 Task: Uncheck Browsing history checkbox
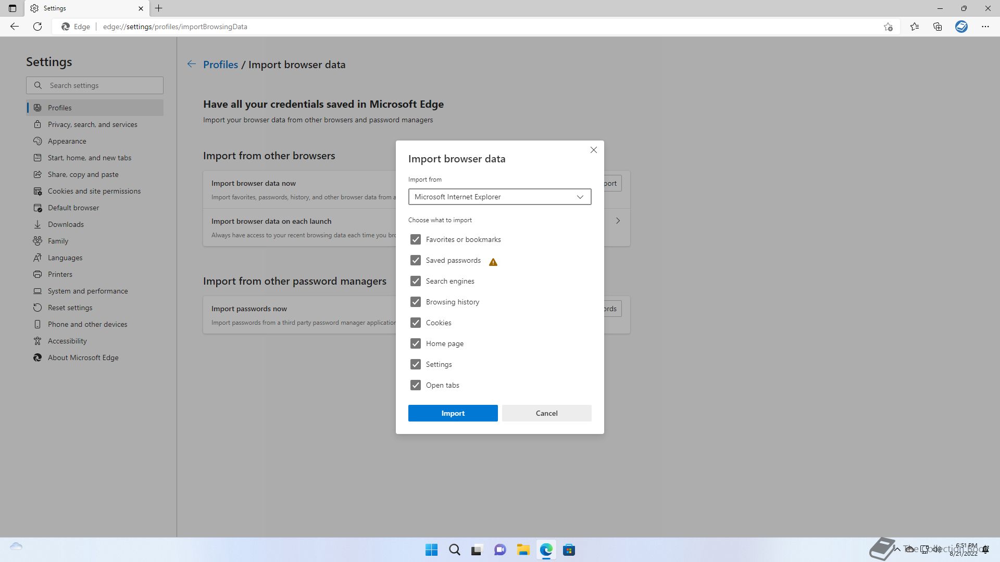click(416, 302)
